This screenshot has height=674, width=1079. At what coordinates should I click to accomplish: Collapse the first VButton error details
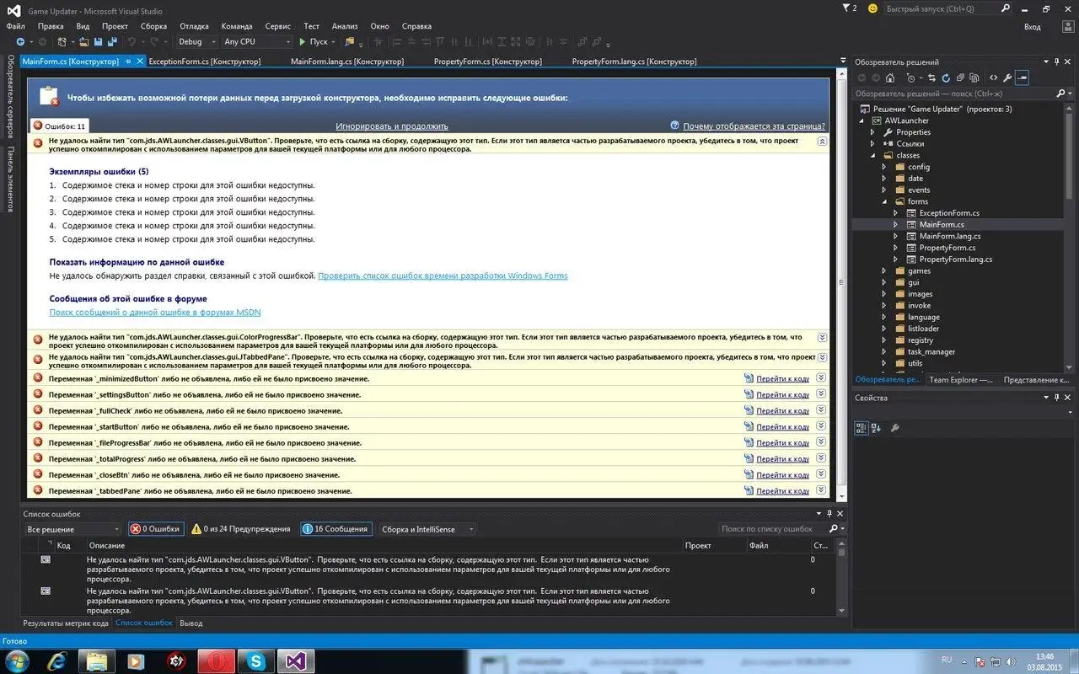(822, 142)
